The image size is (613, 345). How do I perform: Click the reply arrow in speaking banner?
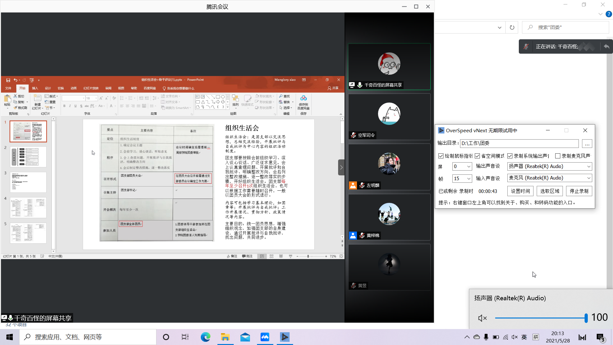(x=606, y=47)
